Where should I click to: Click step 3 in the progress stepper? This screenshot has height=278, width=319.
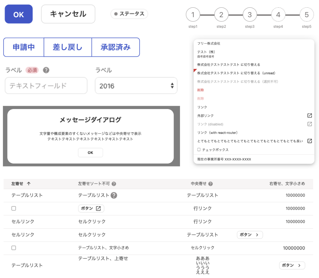[x=250, y=14]
